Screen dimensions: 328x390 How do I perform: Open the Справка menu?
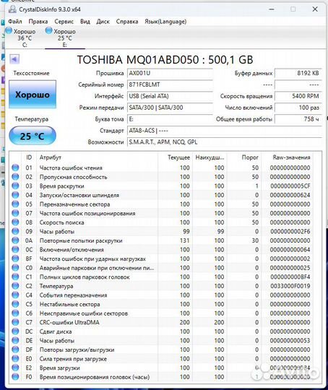pyautogui.click(x=127, y=22)
